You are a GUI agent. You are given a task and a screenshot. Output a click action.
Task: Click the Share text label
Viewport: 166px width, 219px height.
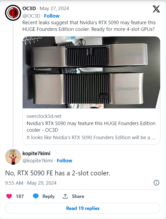[x=78, y=196]
